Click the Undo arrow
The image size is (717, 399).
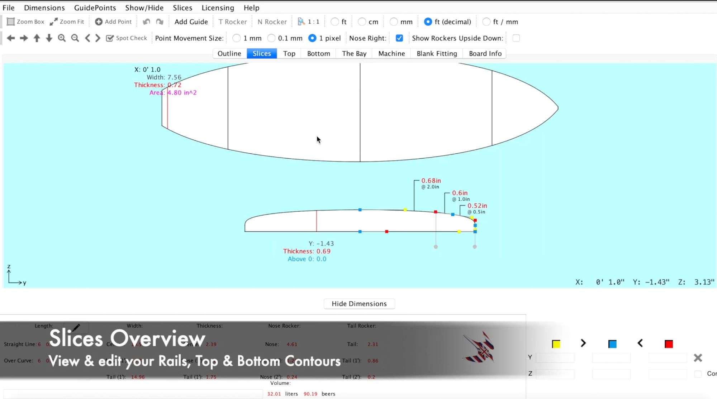(146, 21)
